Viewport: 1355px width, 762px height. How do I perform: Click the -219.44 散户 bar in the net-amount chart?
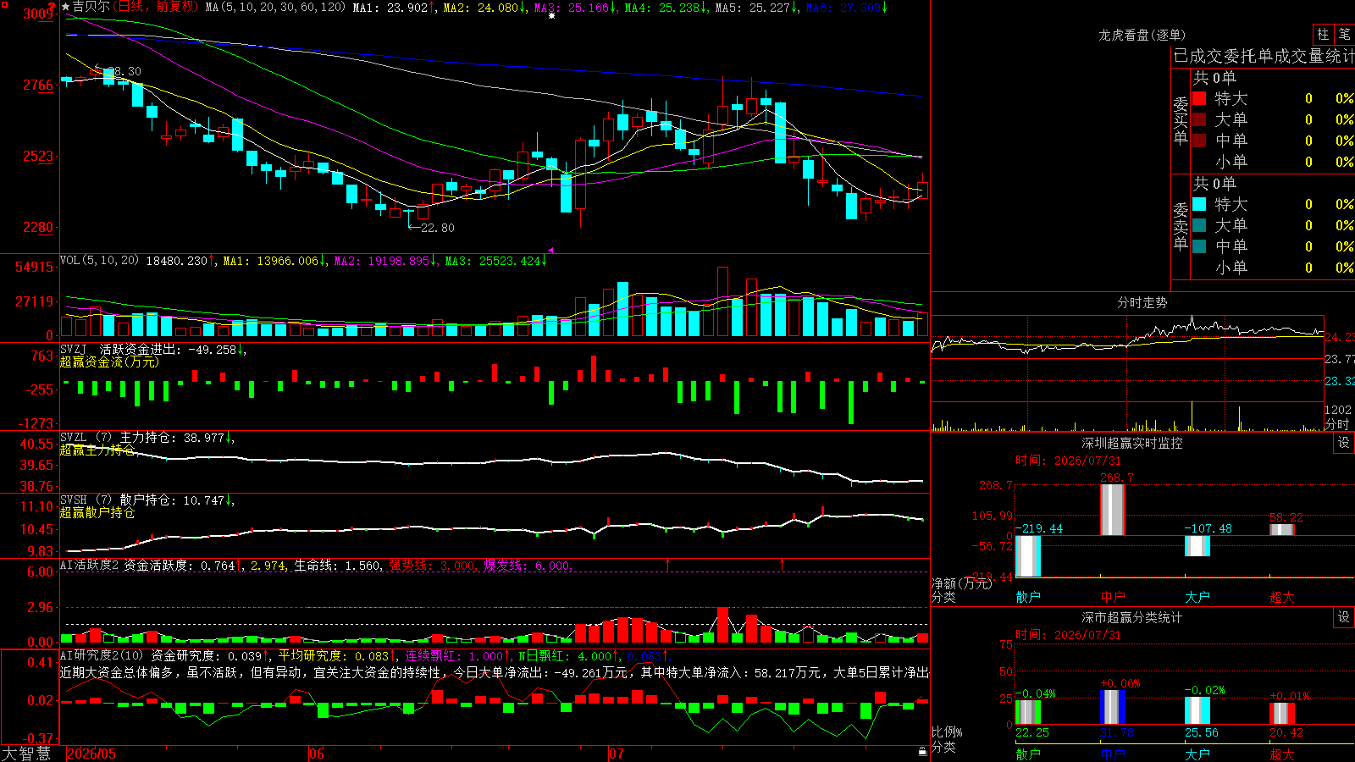1027,556
